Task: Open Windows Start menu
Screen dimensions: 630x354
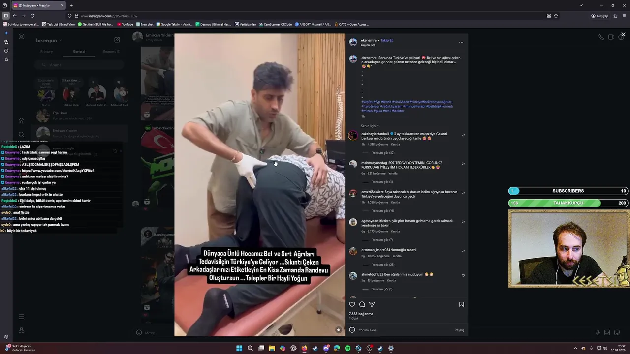Action: pyautogui.click(x=239, y=348)
